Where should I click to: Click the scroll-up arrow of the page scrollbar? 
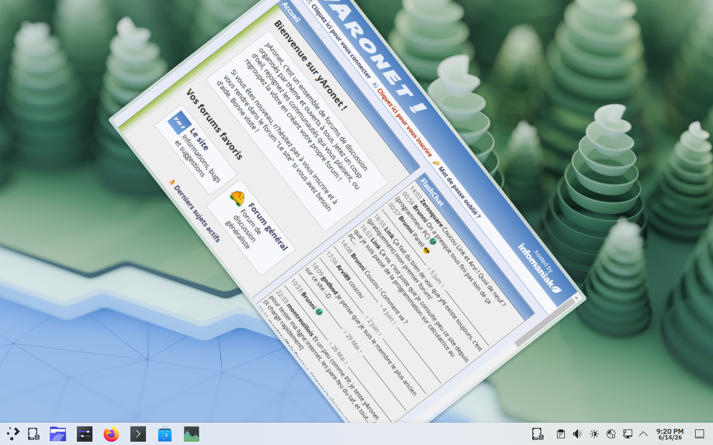pos(576,298)
